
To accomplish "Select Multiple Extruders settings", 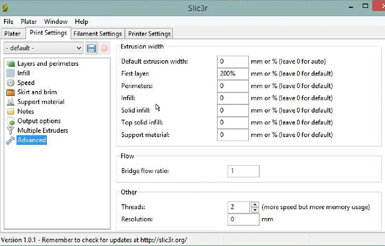I will pos(43,131).
